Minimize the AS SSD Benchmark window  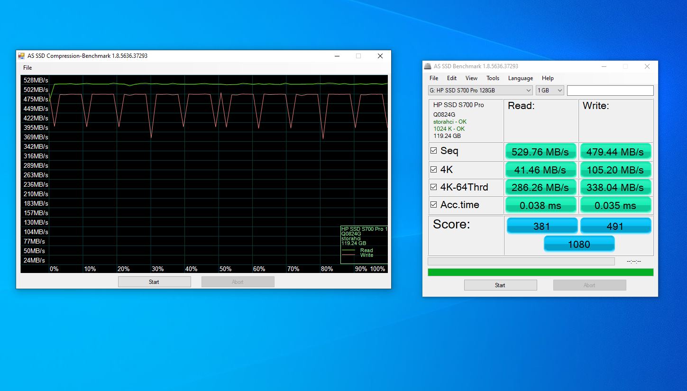pos(604,66)
